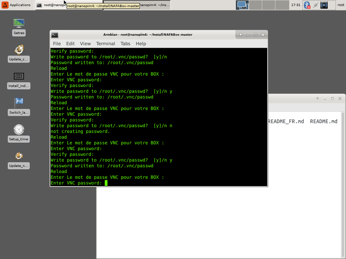The image size is (346, 259).
Task: Select the Update_c... desktop launcher
Action: [x=19, y=49]
